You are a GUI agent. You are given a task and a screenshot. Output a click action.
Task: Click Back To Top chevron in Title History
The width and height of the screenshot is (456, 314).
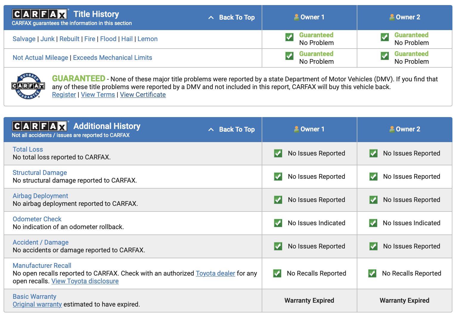pyautogui.click(x=211, y=18)
